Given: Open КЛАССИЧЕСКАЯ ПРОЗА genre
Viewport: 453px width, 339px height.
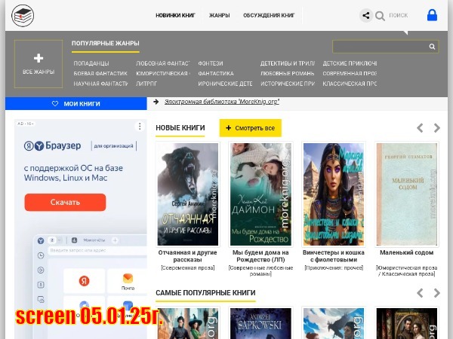Looking at the screenshot, I should [350, 84].
